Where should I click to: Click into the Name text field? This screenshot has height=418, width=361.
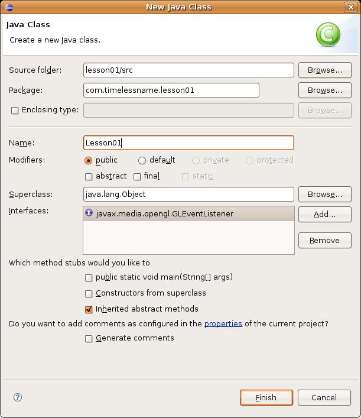point(188,143)
